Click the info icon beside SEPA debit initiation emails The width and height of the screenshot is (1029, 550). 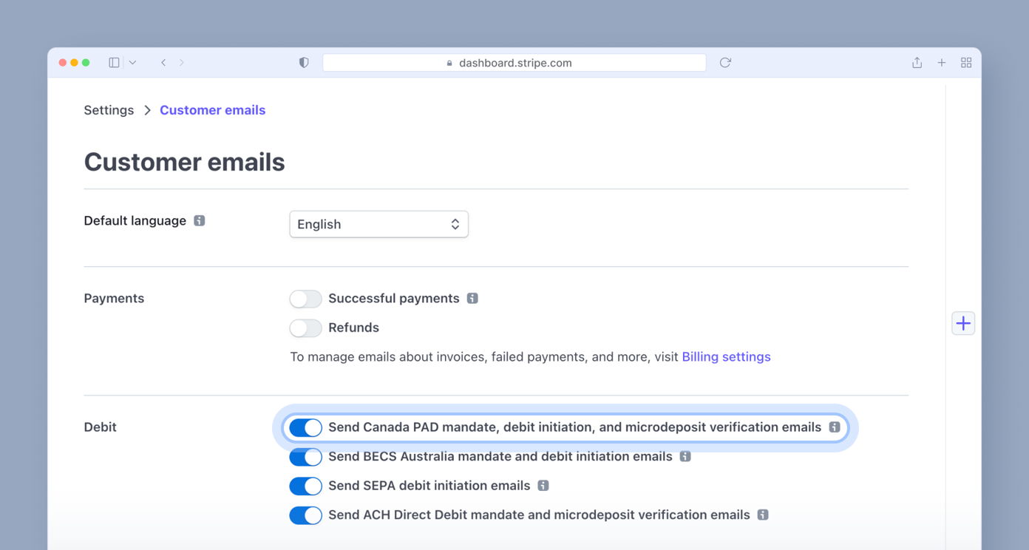pyautogui.click(x=545, y=486)
